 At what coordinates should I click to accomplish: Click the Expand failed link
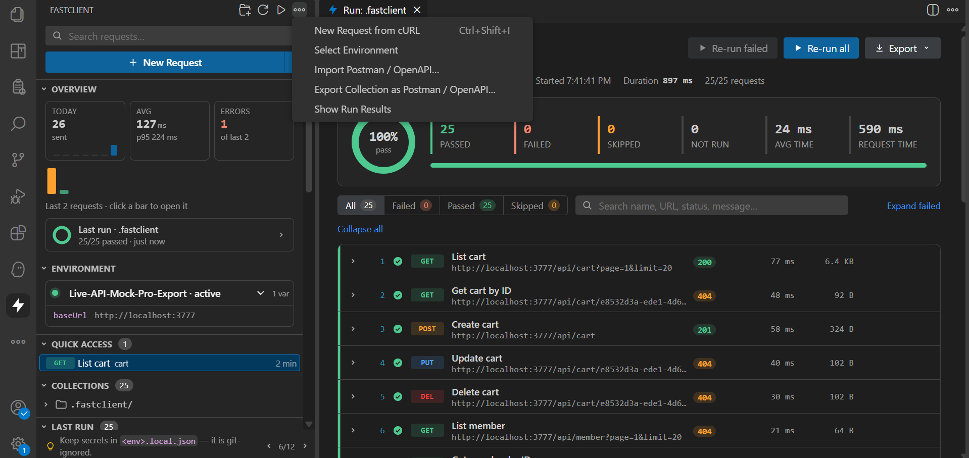tap(913, 206)
